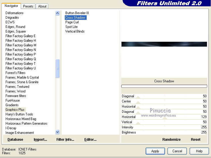Viewport: 211px width, 158px height.
Task: Click the Vertical slider
Action: 164,122
